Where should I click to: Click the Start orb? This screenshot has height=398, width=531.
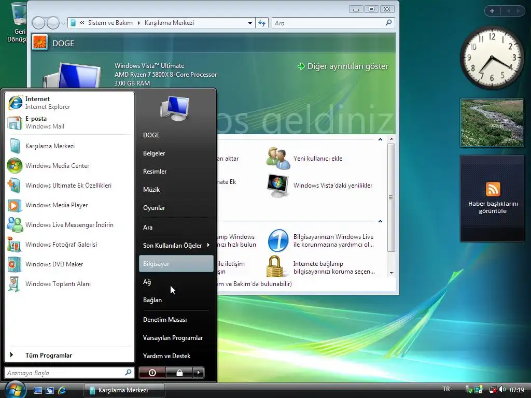tap(15, 390)
